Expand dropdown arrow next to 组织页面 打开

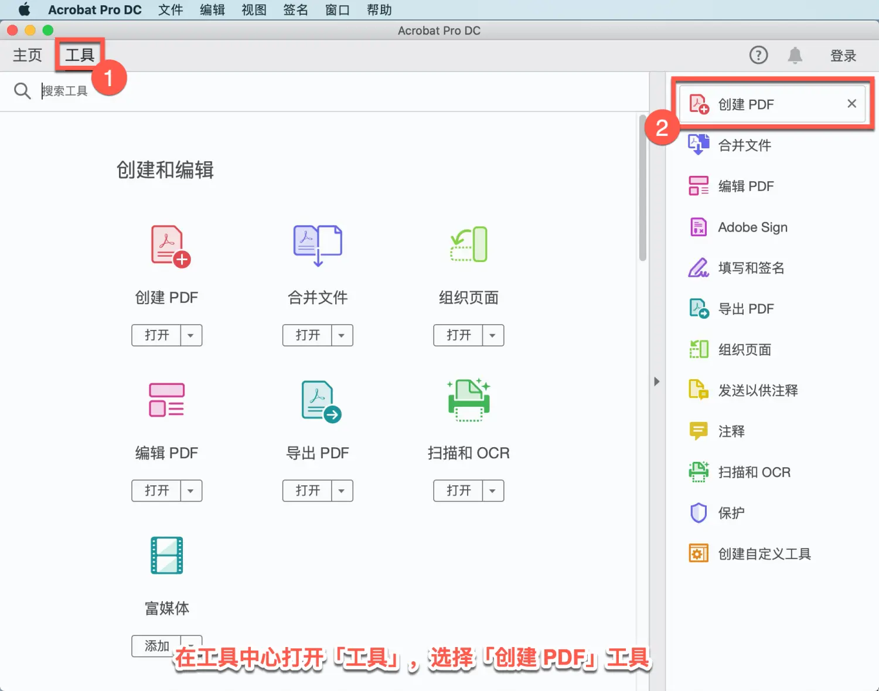click(x=493, y=335)
